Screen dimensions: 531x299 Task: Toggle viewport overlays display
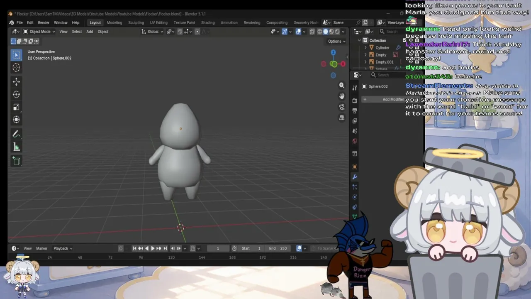298,32
